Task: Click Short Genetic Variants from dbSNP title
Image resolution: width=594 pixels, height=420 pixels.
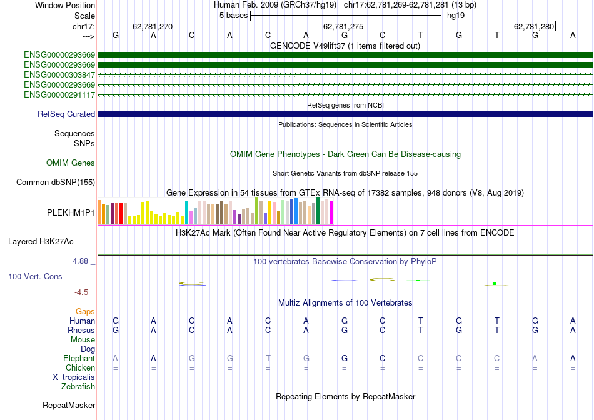Action: pyautogui.click(x=345, y=173)
